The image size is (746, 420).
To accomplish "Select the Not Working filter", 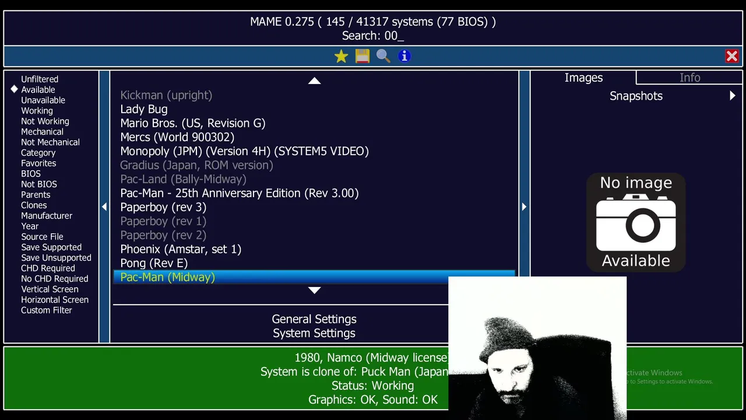I will (45, 121).
